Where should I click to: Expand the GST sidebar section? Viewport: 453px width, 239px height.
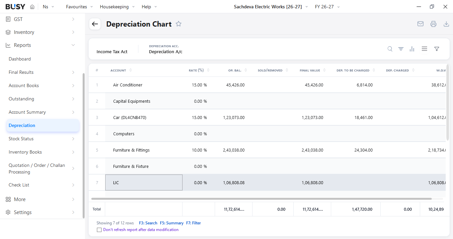click(x=73, y=19)
